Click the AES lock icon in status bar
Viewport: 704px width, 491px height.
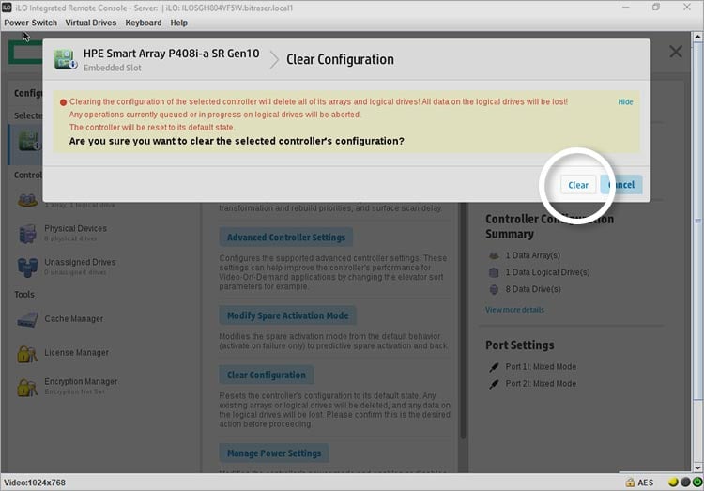(x=630, y=483)
